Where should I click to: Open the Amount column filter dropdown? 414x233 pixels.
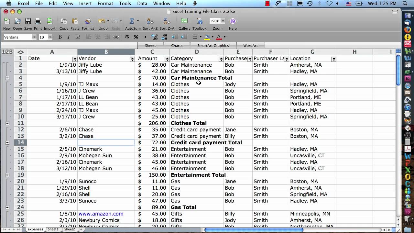tap(167, 59)
